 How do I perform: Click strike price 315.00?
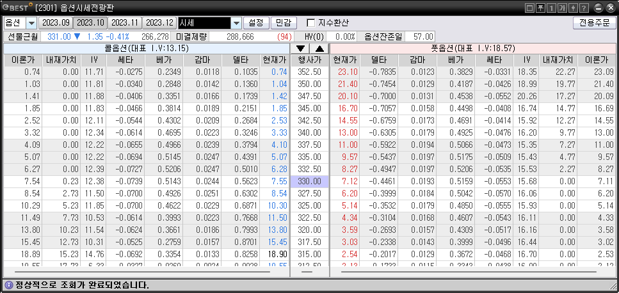coord(310,255)
